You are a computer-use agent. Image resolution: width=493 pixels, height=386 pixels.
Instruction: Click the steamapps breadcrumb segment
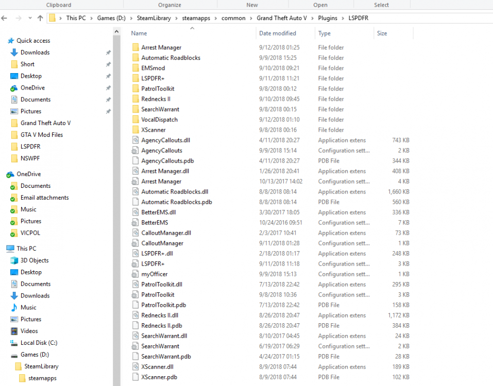[196, 18]
